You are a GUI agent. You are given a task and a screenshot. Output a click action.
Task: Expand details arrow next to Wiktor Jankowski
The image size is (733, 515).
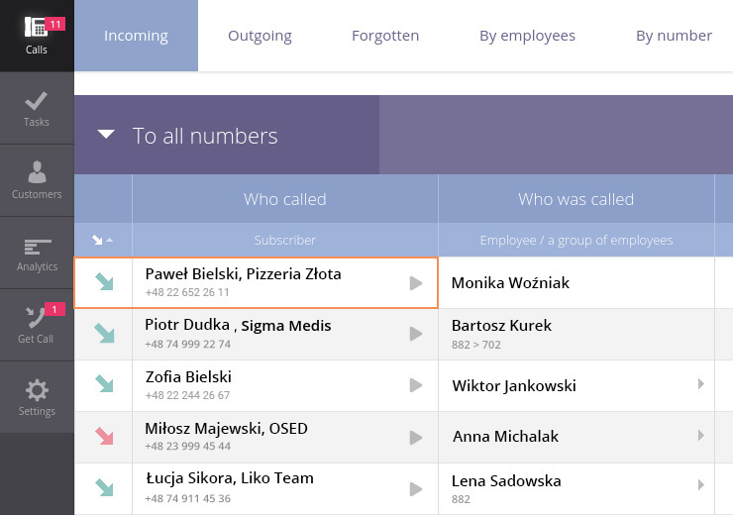point(701,384)
